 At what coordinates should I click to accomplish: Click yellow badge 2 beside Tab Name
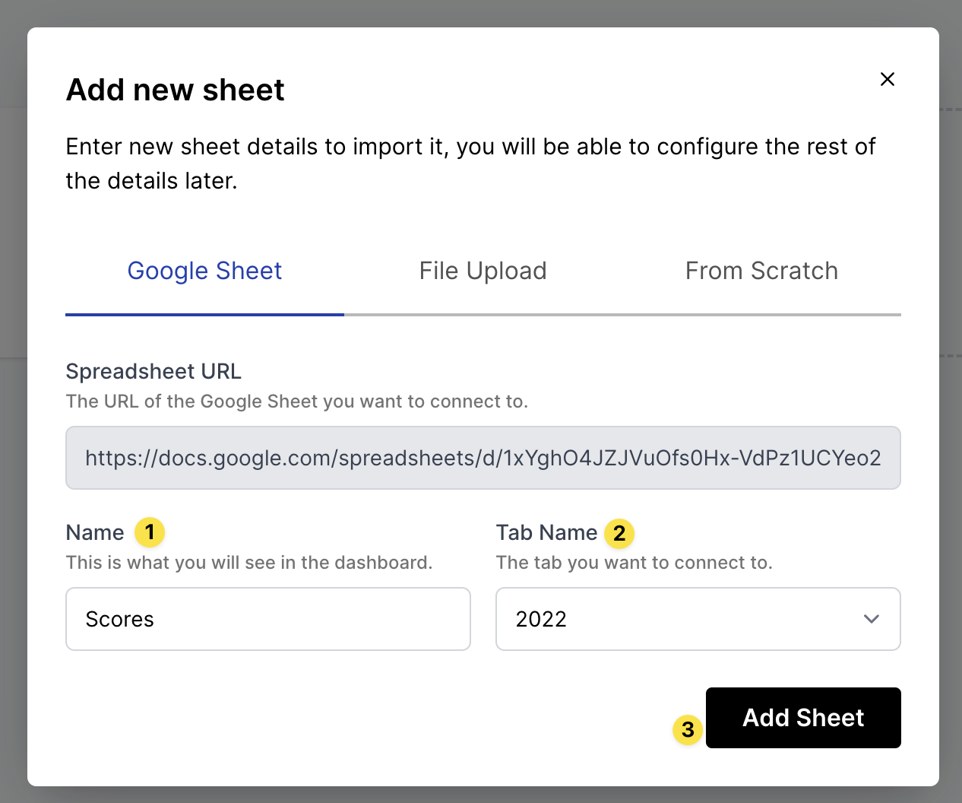(x=619, y=533)
